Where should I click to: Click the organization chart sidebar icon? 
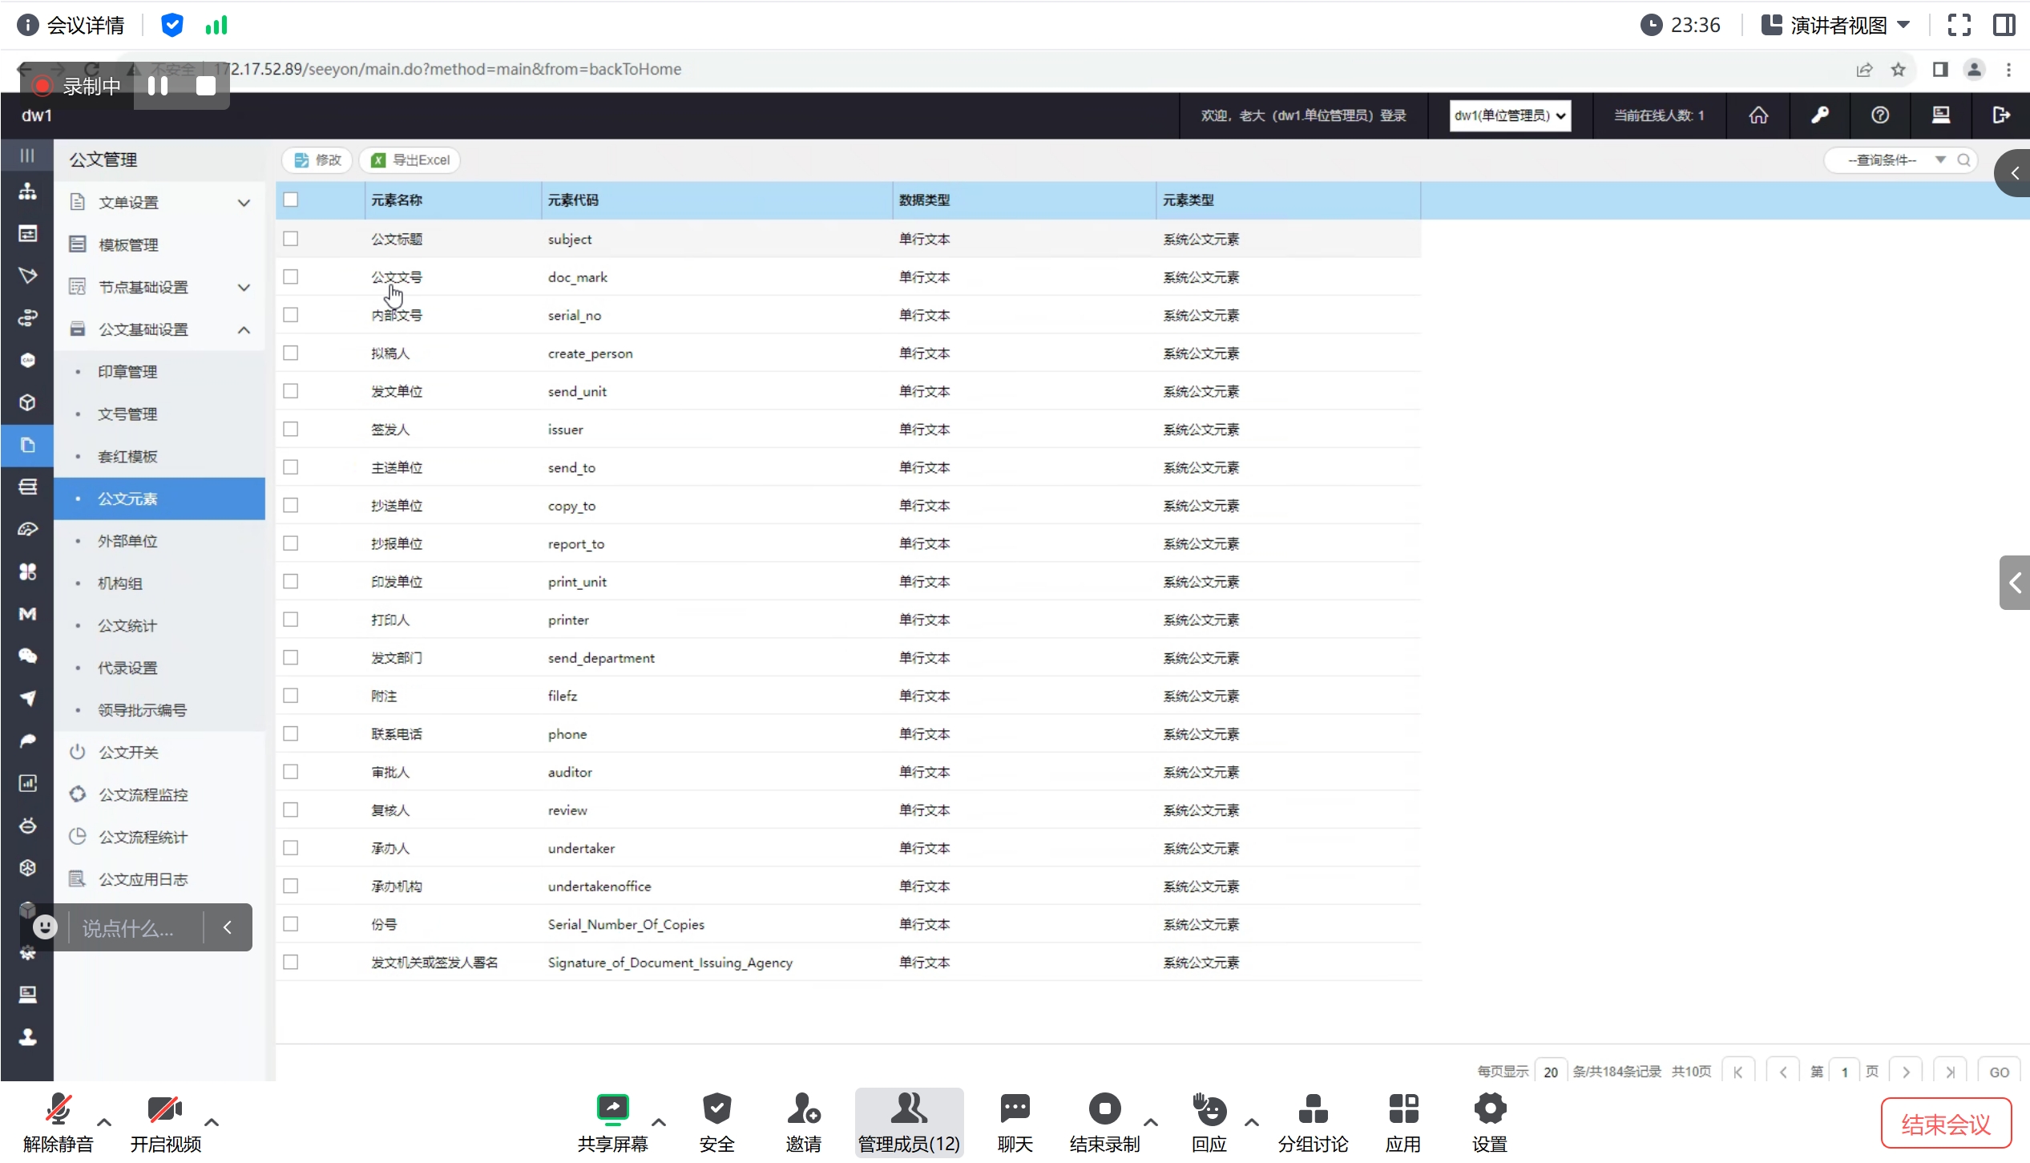[27, 192]
